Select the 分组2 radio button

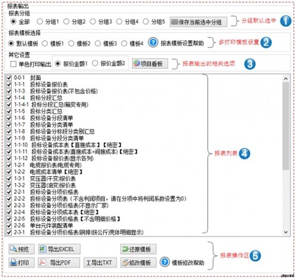67,21
